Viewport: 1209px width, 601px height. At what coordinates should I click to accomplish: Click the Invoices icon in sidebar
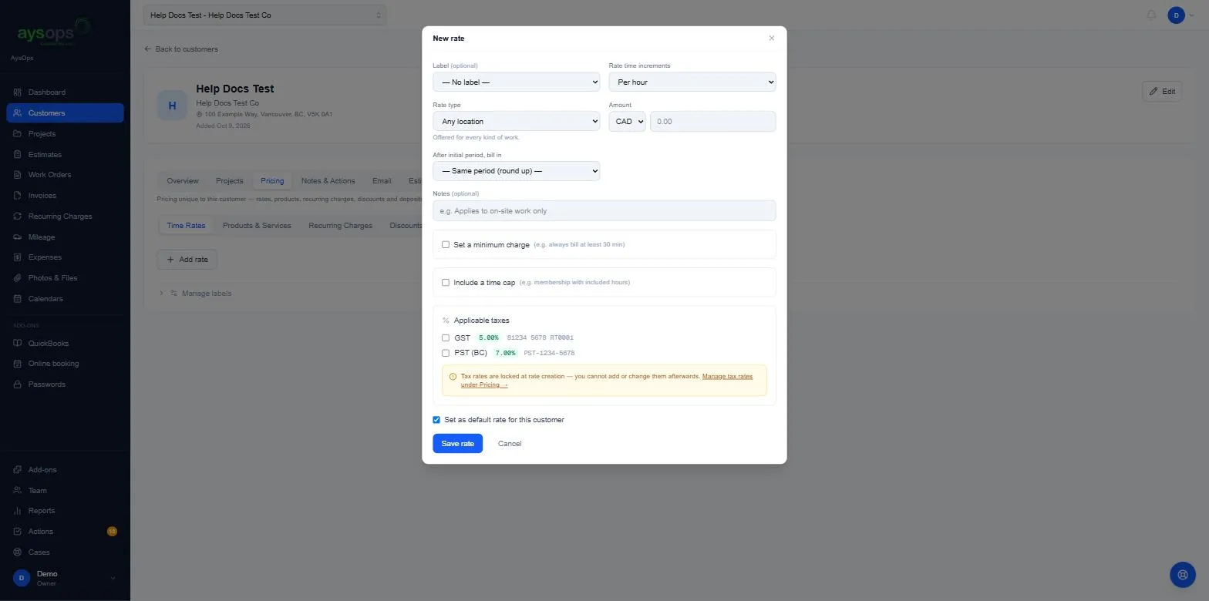[x=18, y=196]
